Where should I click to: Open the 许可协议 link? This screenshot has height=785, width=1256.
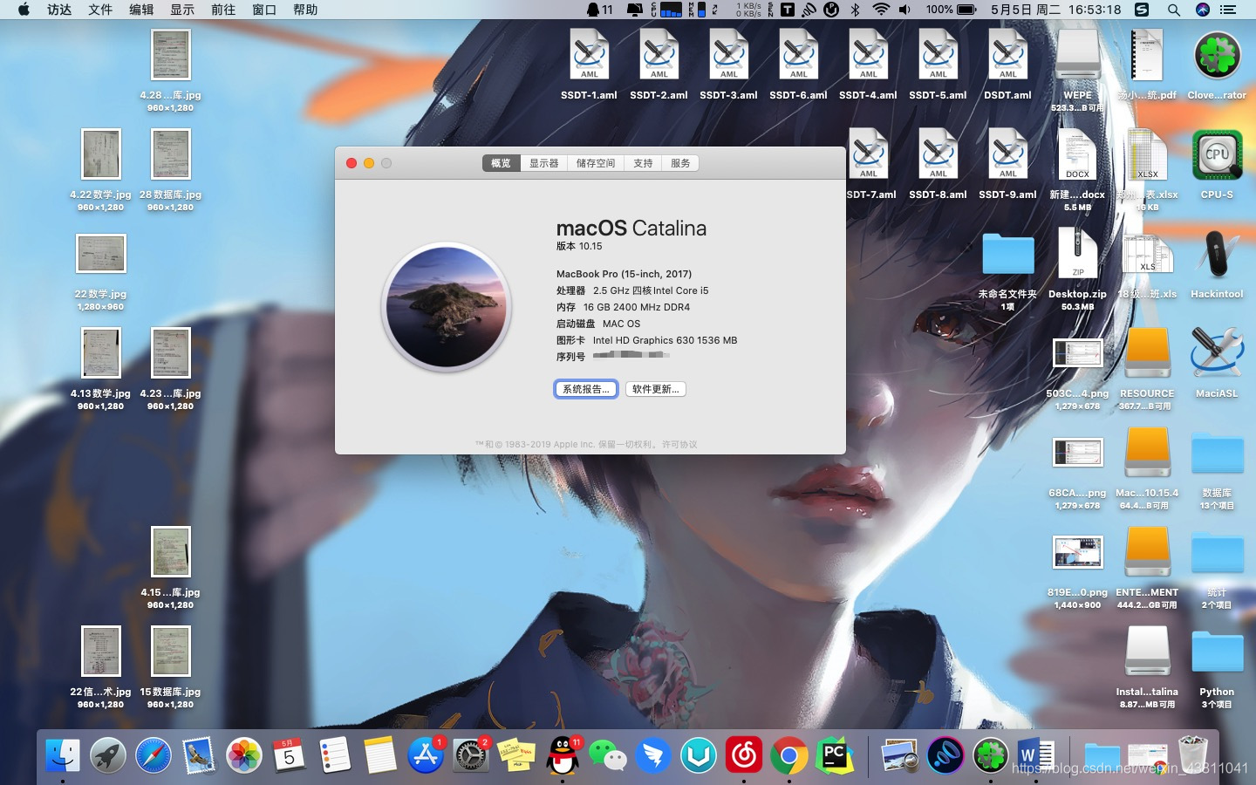click(x=679, y=445)
